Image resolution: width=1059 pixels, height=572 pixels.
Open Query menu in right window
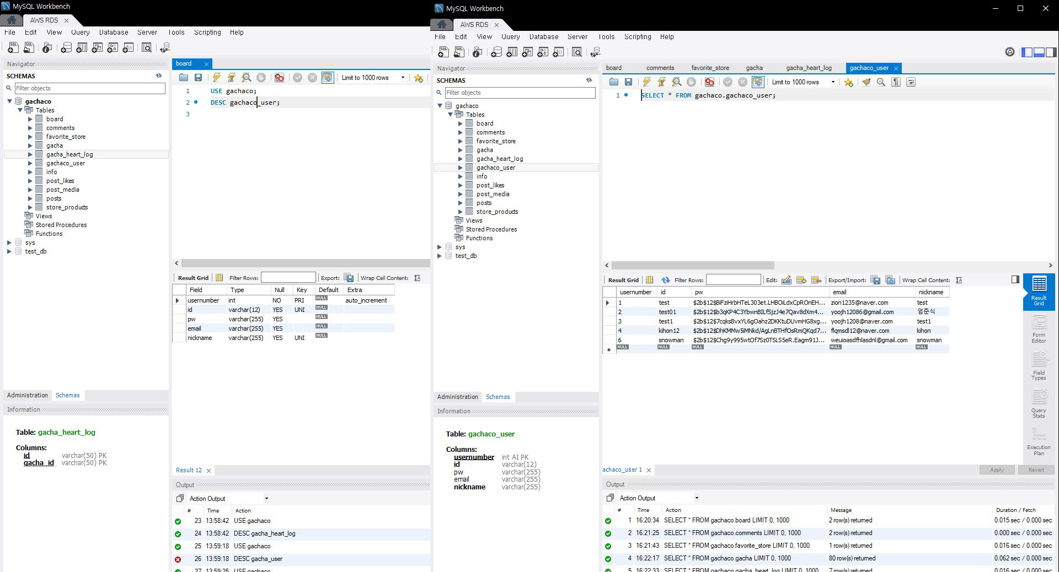[x=510, y=36]
